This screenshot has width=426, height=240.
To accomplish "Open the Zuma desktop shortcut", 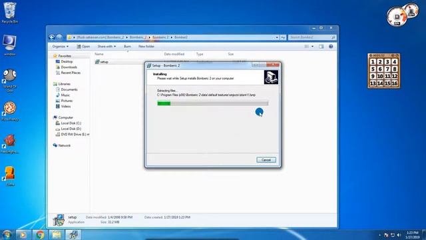I will (x=10, y=176).
